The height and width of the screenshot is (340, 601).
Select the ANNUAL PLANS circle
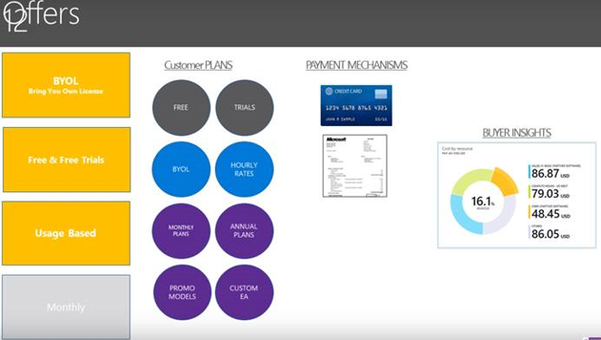tap(244, 231)
